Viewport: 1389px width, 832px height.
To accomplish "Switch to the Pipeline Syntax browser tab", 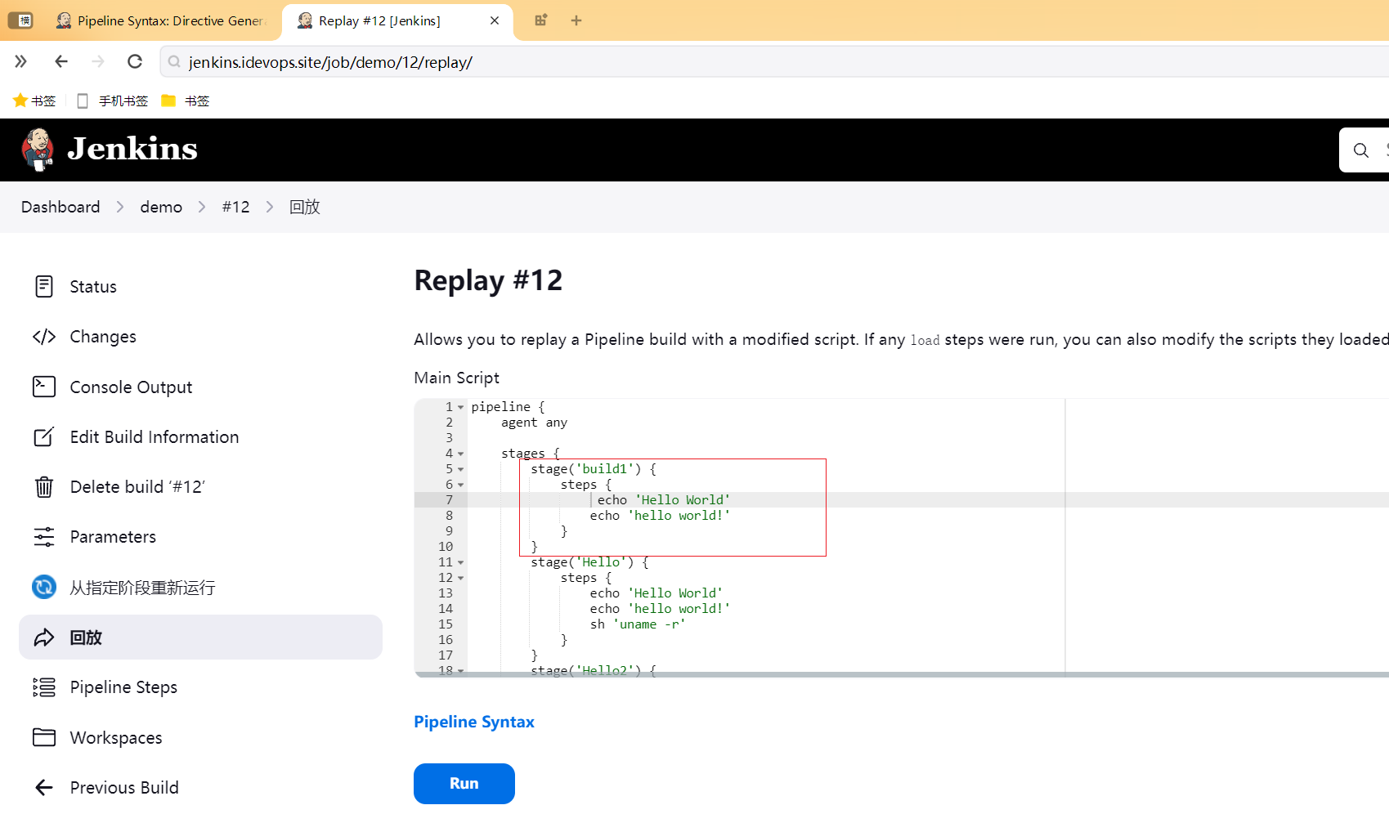I will pyautogui.click(x=160, y=20).
